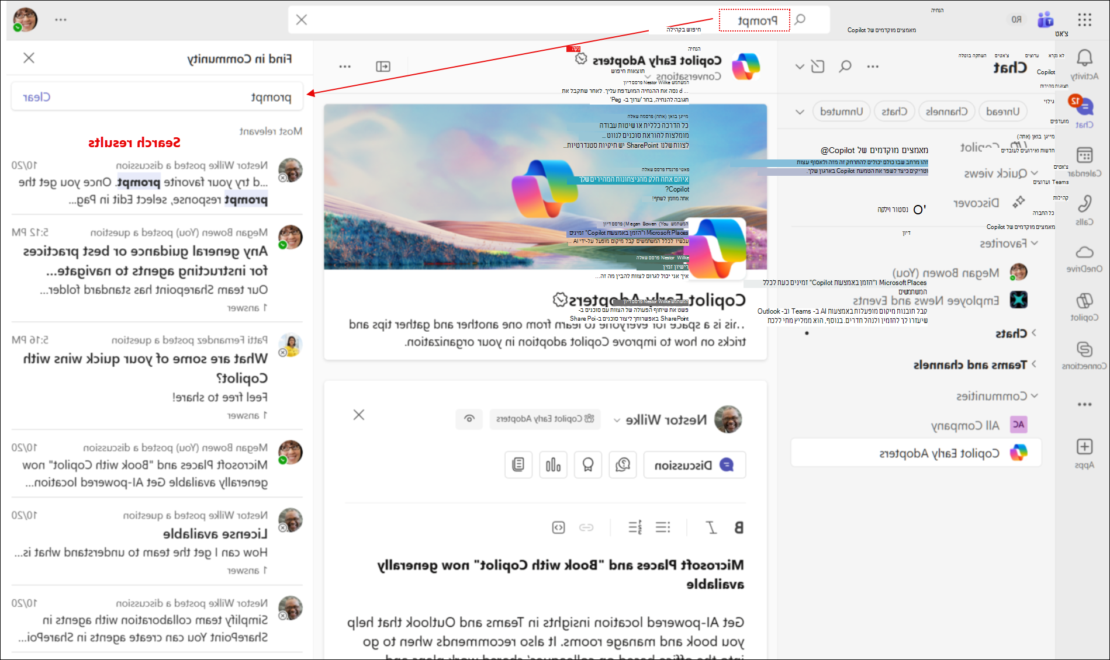Image resolution: width=1110 pixels, height=660 pixels.
Task: Select Copilot Early Adopters in the Communities list
Action: 917,453
